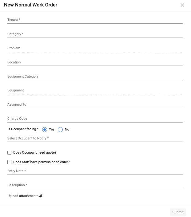Open the Charge Code field

click(95, 119)
